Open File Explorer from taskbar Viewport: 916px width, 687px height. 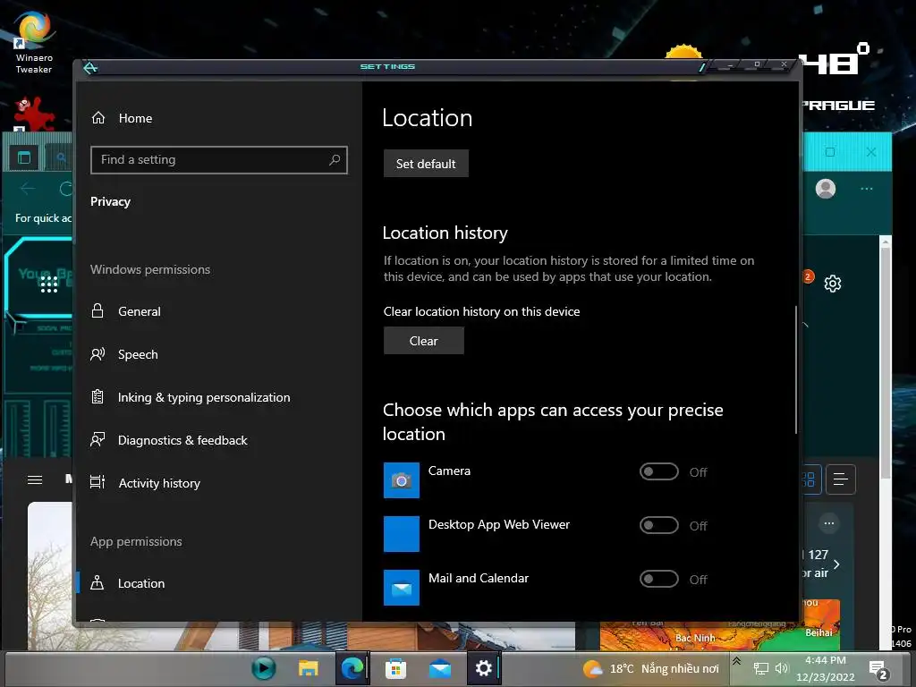point(309,667)
